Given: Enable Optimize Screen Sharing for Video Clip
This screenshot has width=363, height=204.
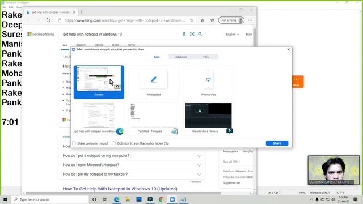Looking at the screenshot, I should tap(113, 143).
